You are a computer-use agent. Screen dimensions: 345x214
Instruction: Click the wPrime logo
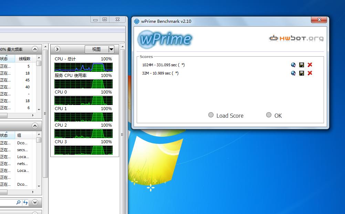(x=165, y=39)
